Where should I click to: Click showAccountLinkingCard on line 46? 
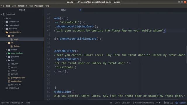tap(78, 39)
